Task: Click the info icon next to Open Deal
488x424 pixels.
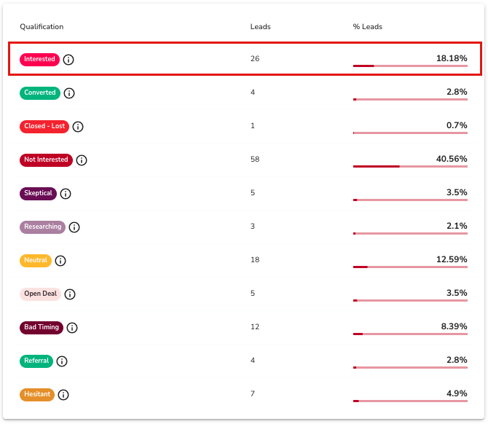Action: click(x=70, y=294)
